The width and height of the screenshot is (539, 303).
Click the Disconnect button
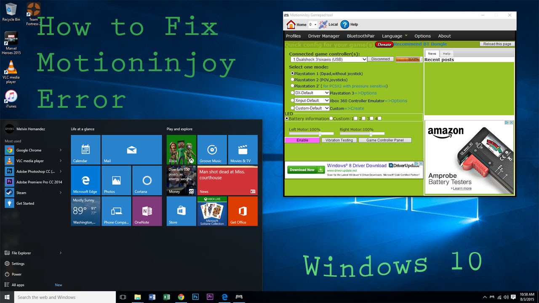point(381,59)
